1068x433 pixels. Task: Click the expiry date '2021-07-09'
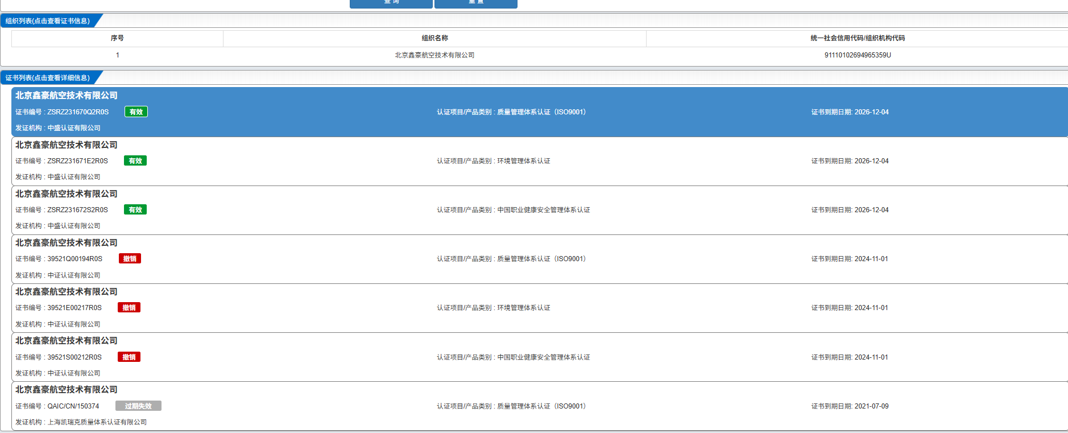pyautogui.click(x=871, y=406)
